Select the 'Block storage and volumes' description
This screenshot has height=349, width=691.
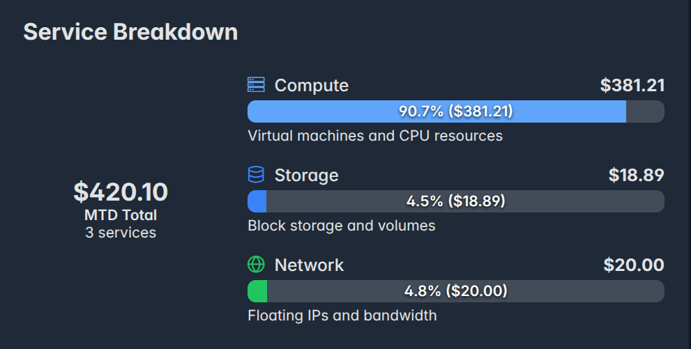(341, 226)
